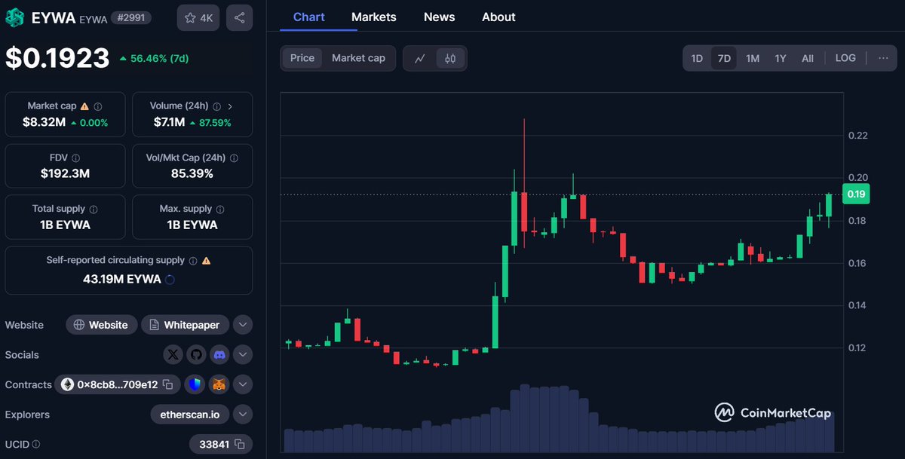Open Vol/Mkt Cap (24h) info icon
The width and height of the screenshot is (905, 459).
(235, 158)
